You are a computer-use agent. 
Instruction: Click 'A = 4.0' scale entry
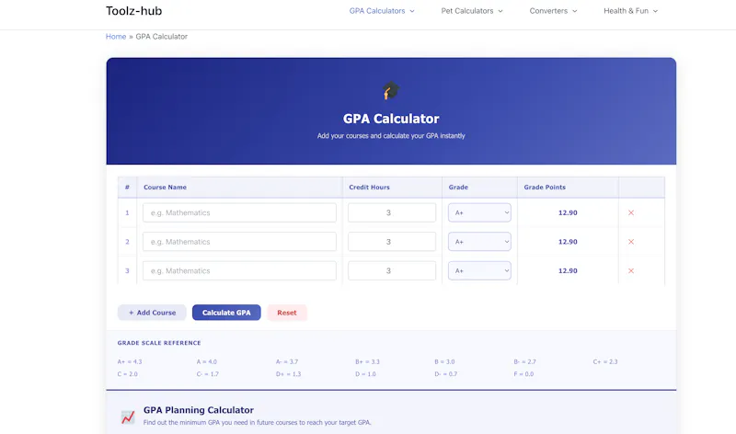(206, 361)
